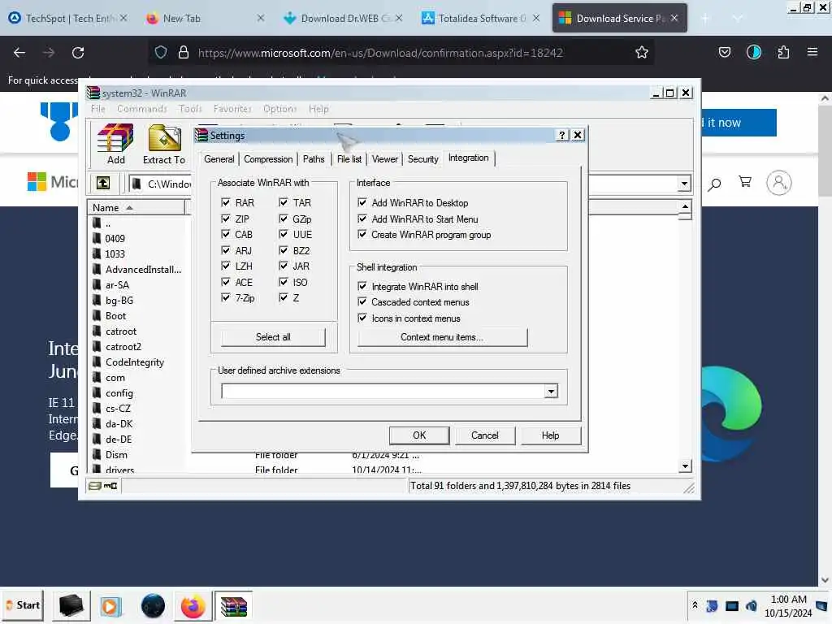Switch to the Viewer tab
This screenshot has height=624, width=832.
tap(384, 159)
